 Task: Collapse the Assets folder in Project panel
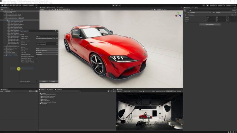(x=40, y=93)
